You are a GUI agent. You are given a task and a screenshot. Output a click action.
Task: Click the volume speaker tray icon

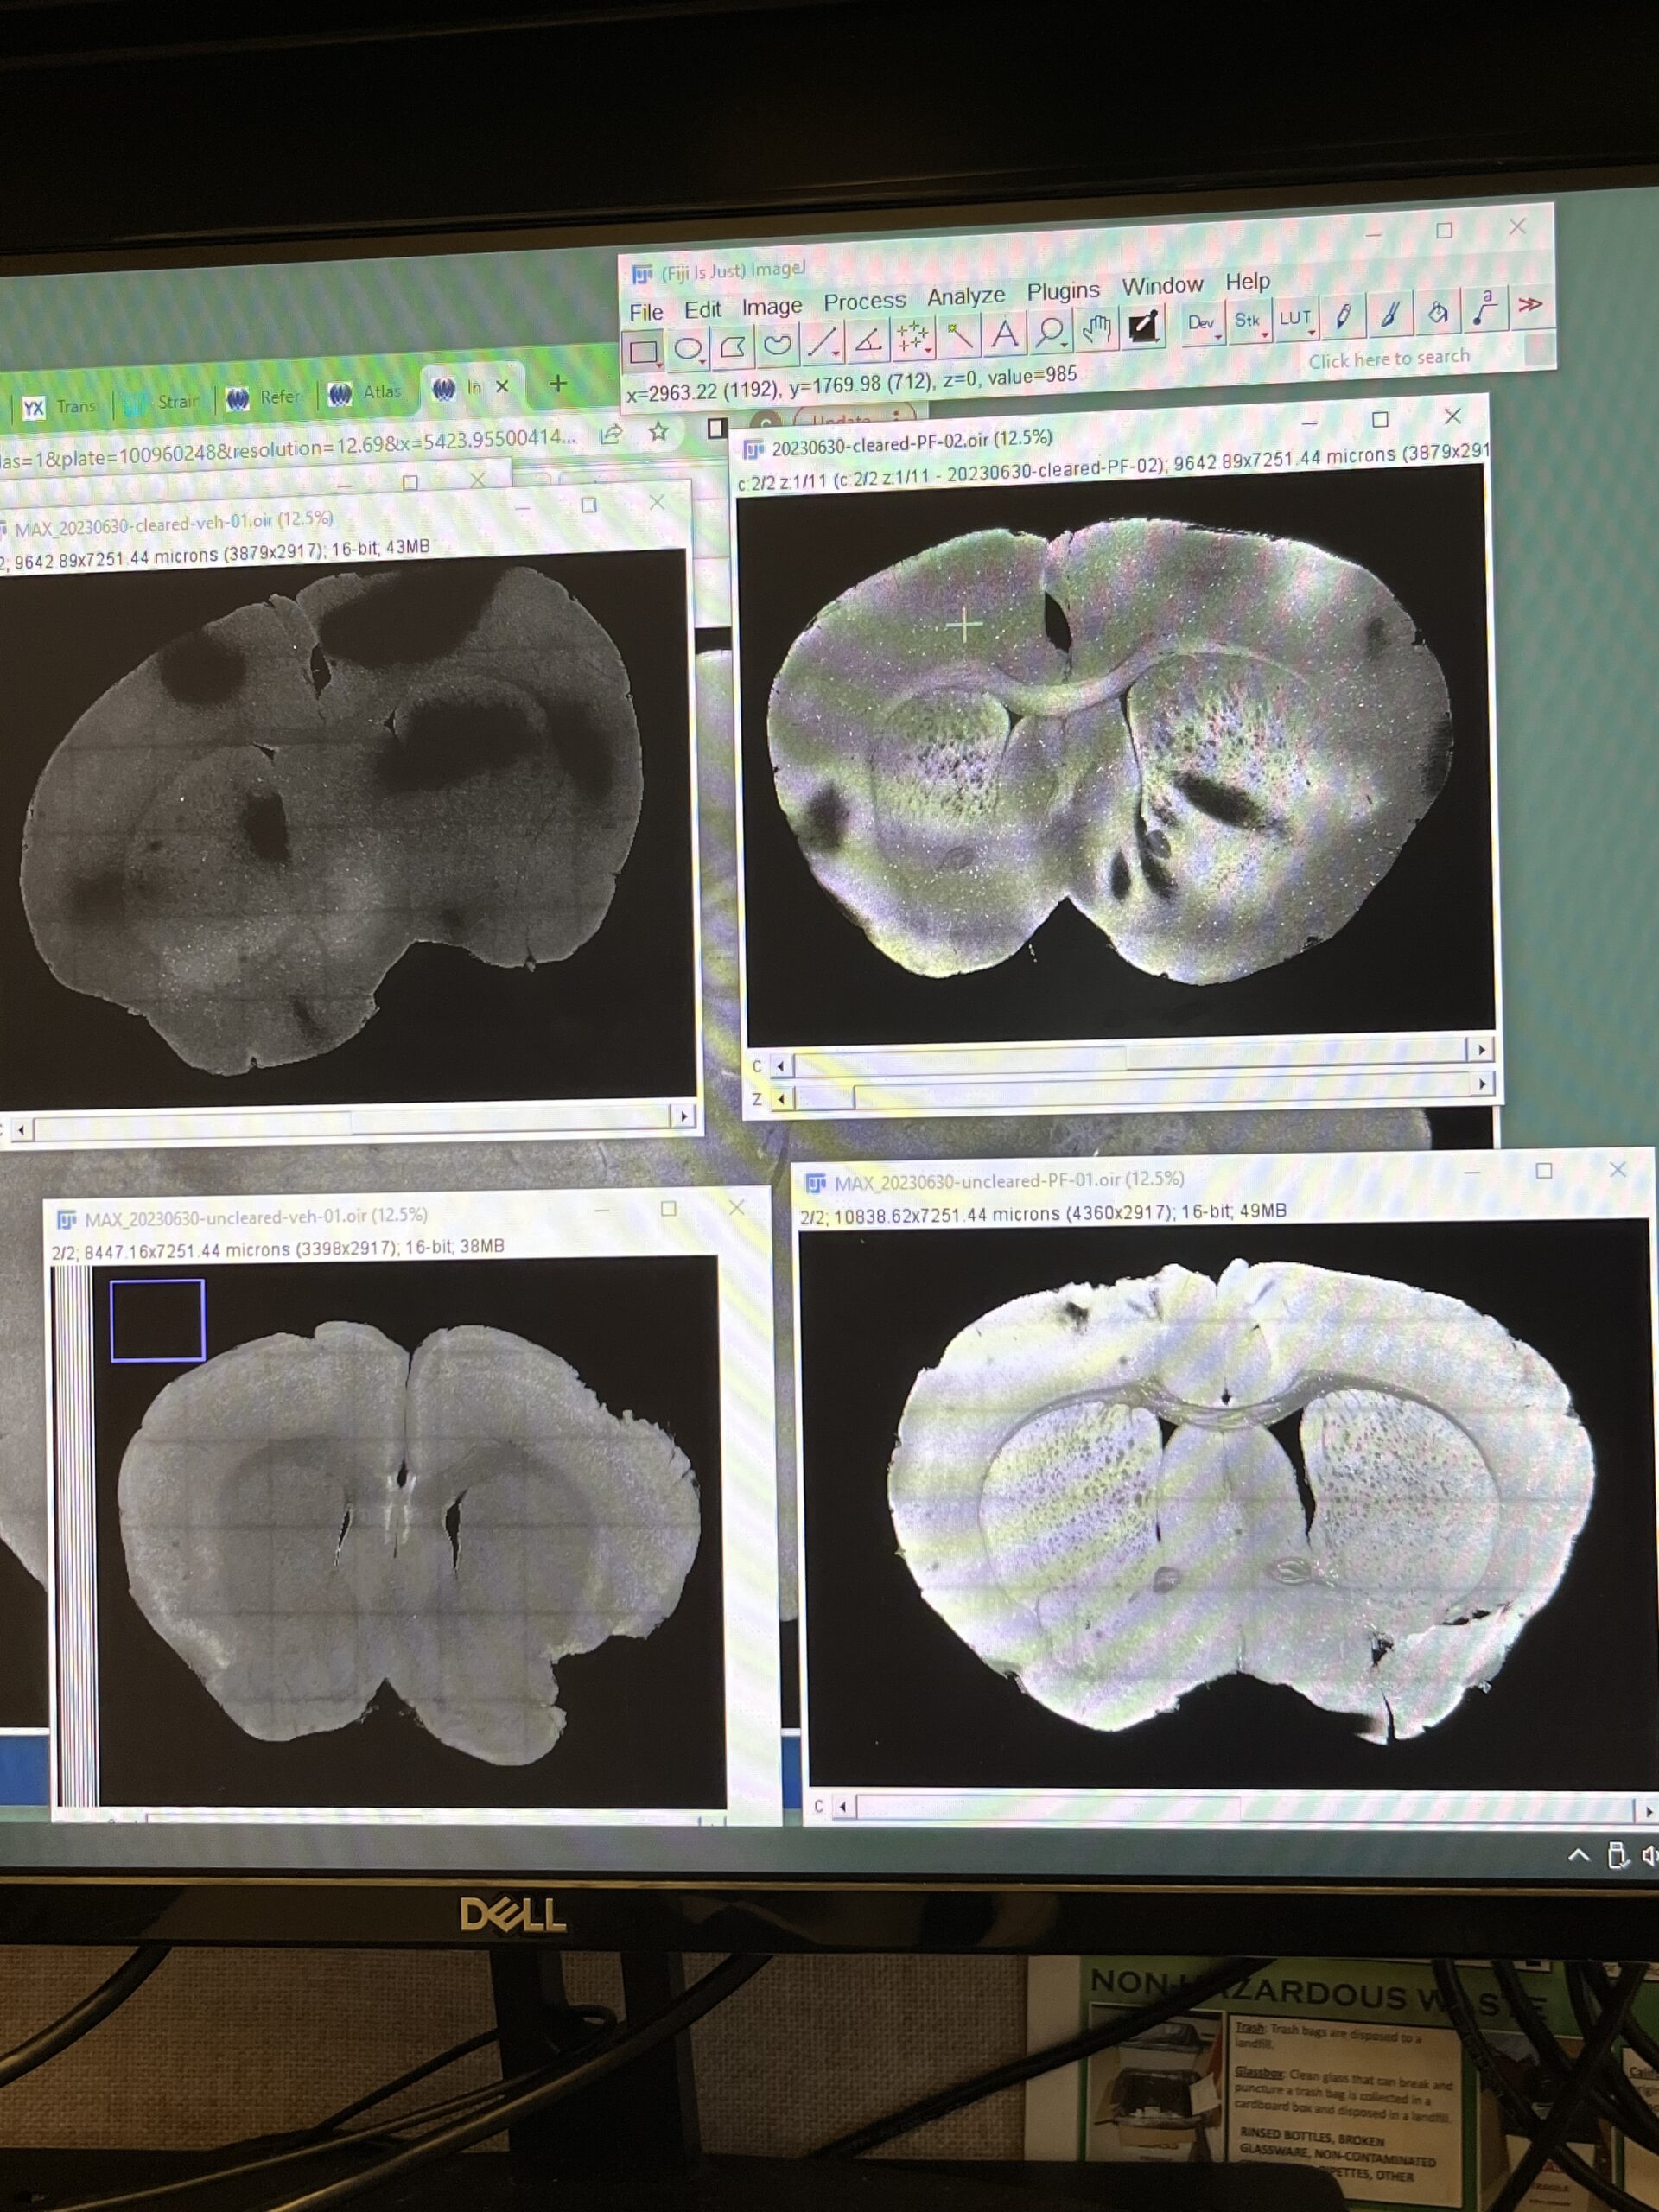coord(1649,1856)
